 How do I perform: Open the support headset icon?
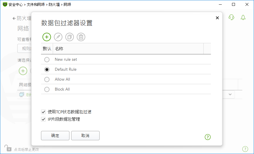click(x=231, y=18)
